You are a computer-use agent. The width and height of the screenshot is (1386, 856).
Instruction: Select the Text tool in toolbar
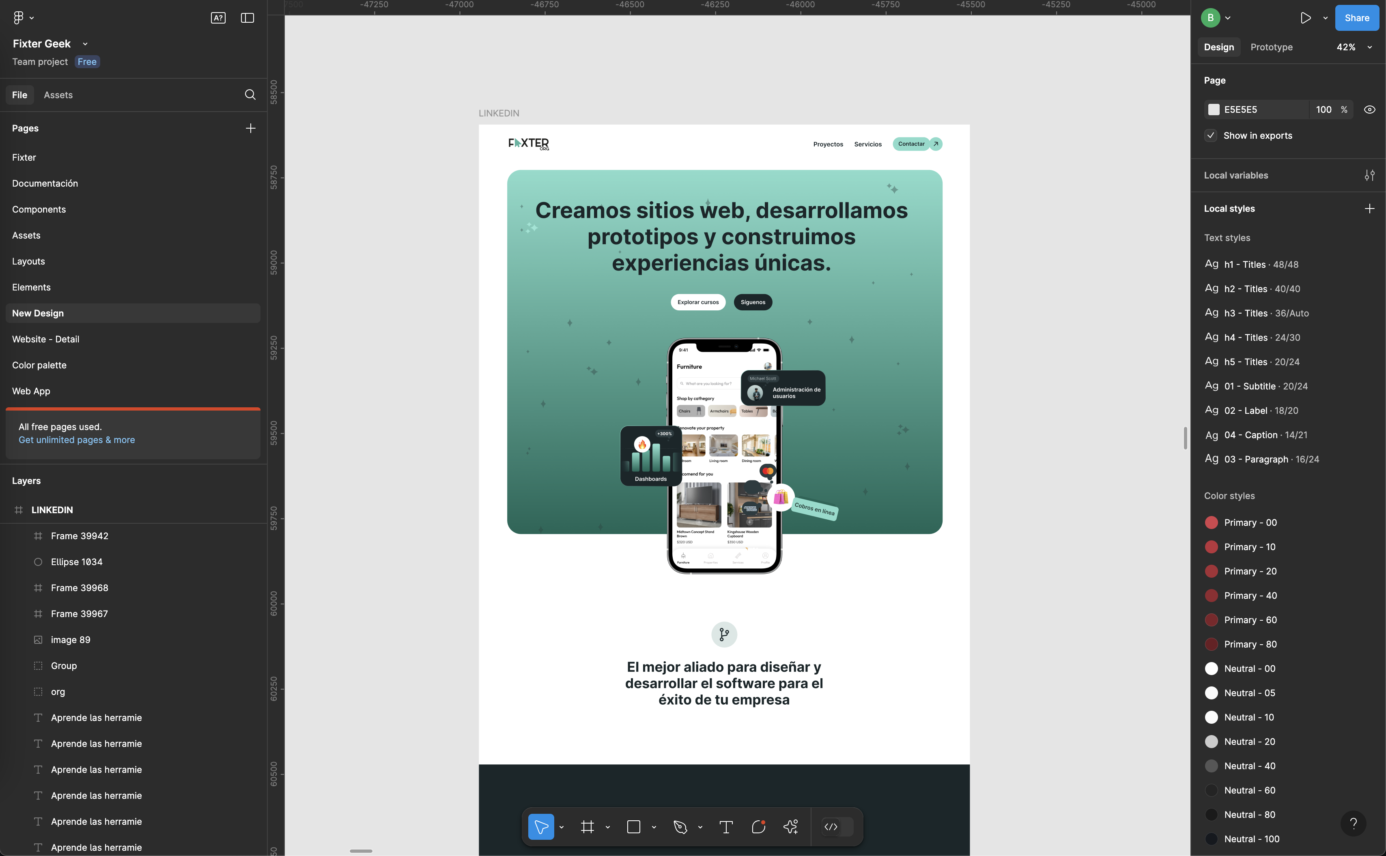(x=726, y=826)
